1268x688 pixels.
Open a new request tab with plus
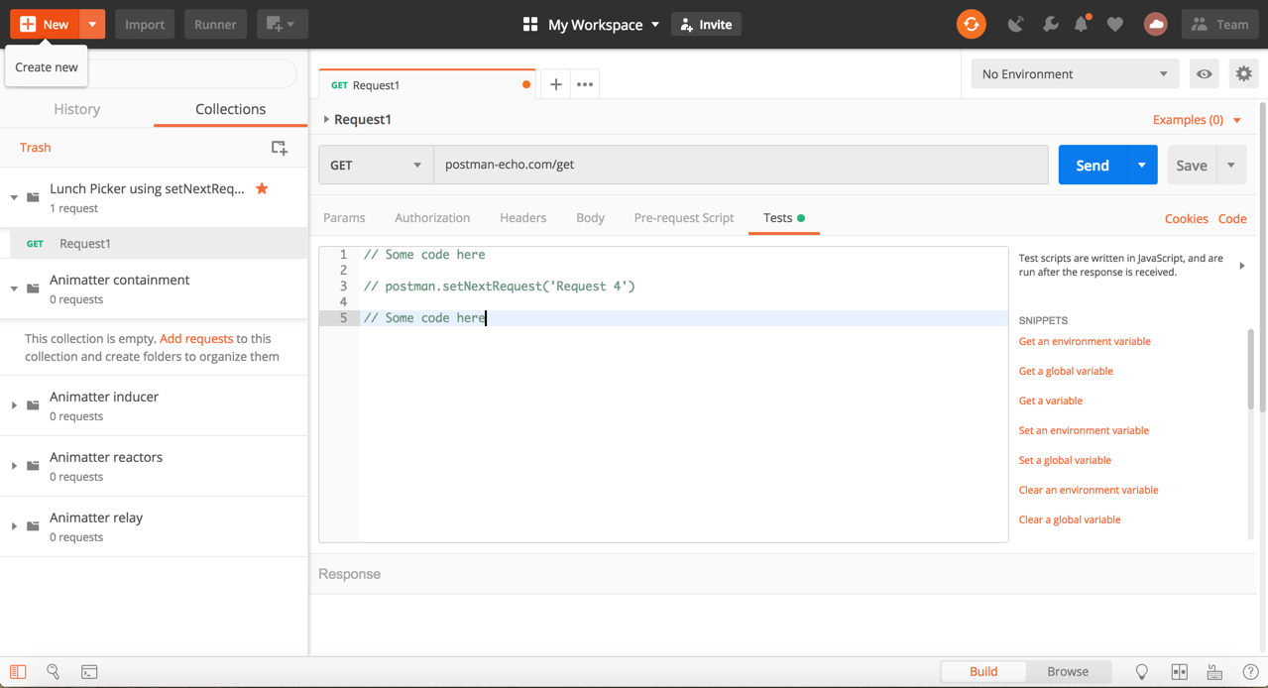[x=556, y=84]
